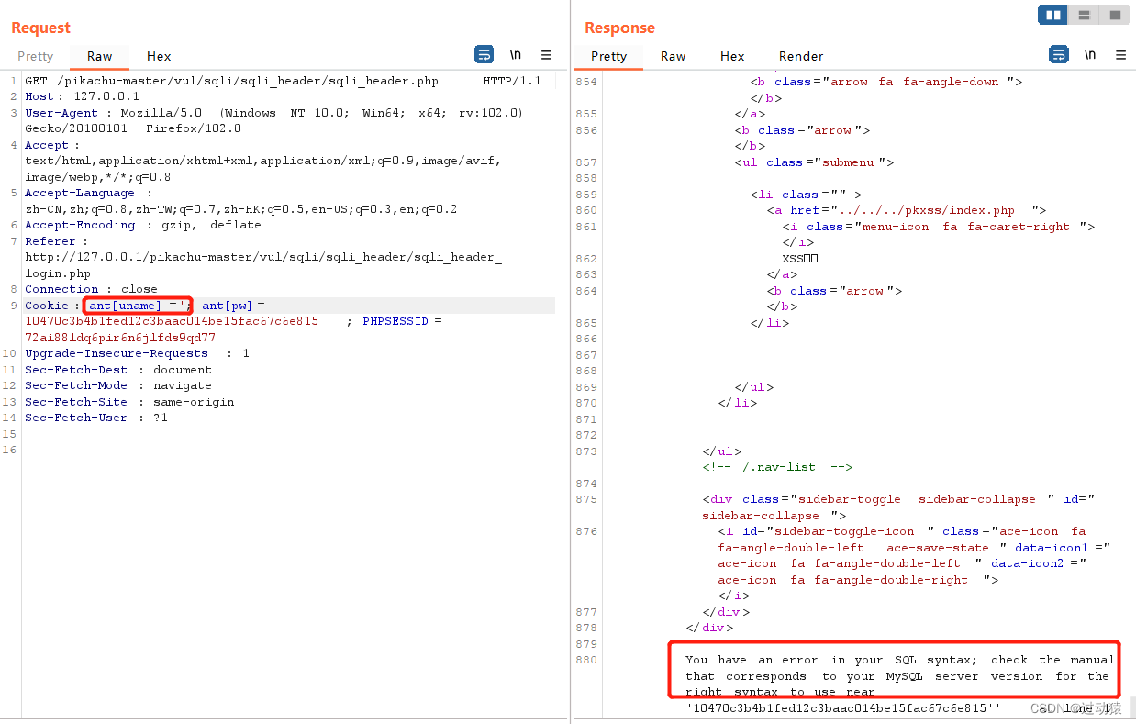
Task: Click the Accept-Language header name
Action: point(80,193)
